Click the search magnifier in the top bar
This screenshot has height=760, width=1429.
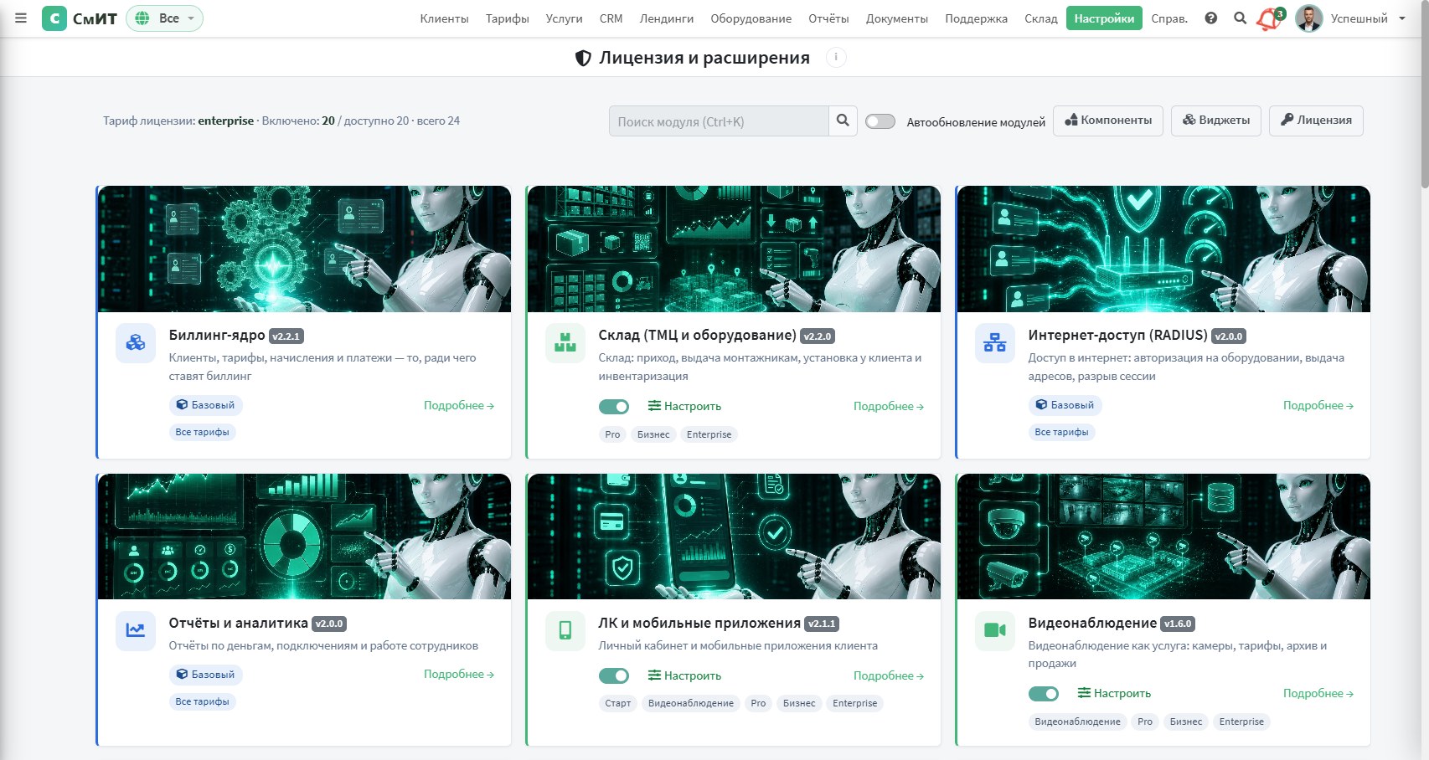[x=1241, y=18]
